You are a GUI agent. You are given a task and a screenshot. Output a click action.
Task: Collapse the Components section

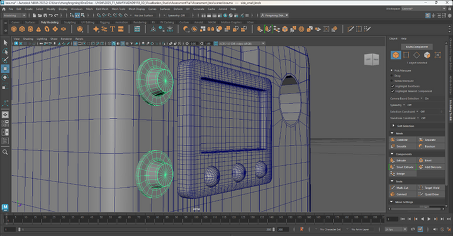tap(392, 154)
